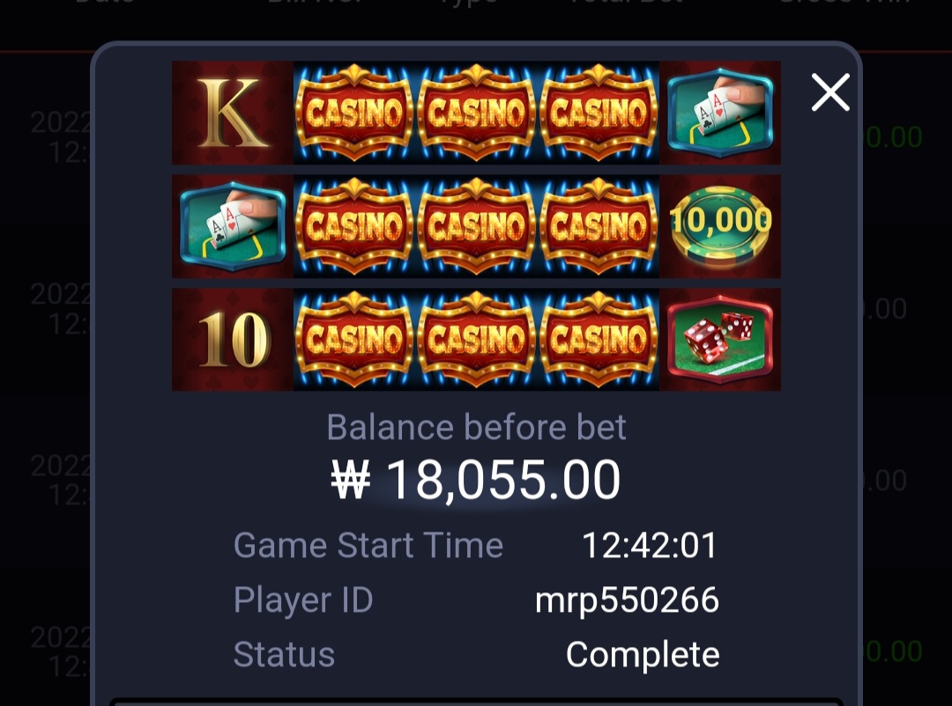Viewport: 952px width, 706px height.
Task: Tap the aces card symbol in middle row
Action: point(233,226)
